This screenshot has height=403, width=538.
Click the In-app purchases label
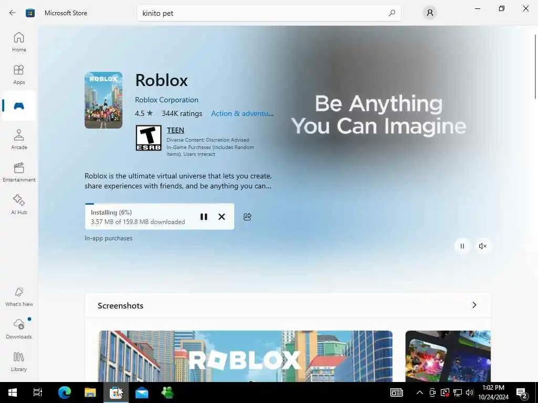click(x=108, y=238)
